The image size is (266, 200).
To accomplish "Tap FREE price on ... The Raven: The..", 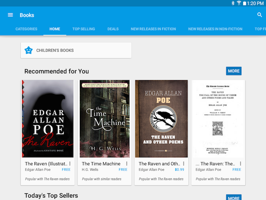I will [237, 170].
